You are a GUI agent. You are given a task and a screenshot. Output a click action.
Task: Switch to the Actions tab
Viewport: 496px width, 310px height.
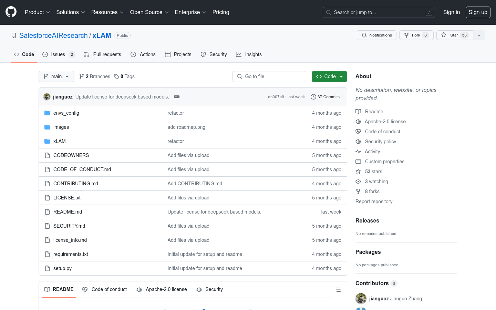(x=143, y=54)
